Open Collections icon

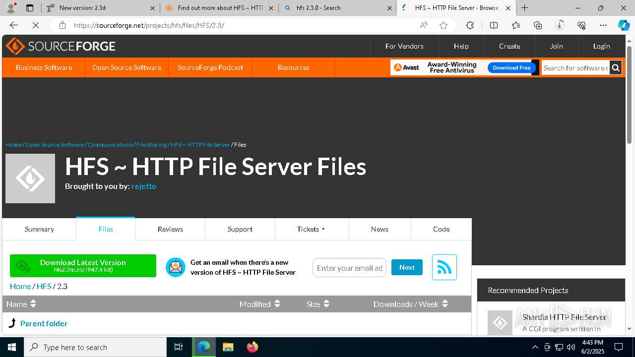tap(538, 25)
